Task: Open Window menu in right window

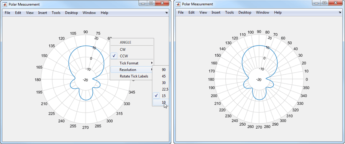Action: point(263,13)
